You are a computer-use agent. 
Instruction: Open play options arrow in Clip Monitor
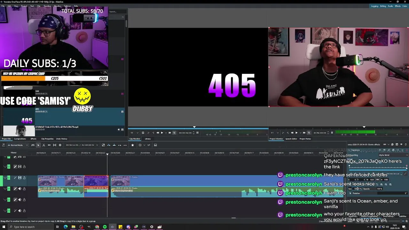pos(166,133)
